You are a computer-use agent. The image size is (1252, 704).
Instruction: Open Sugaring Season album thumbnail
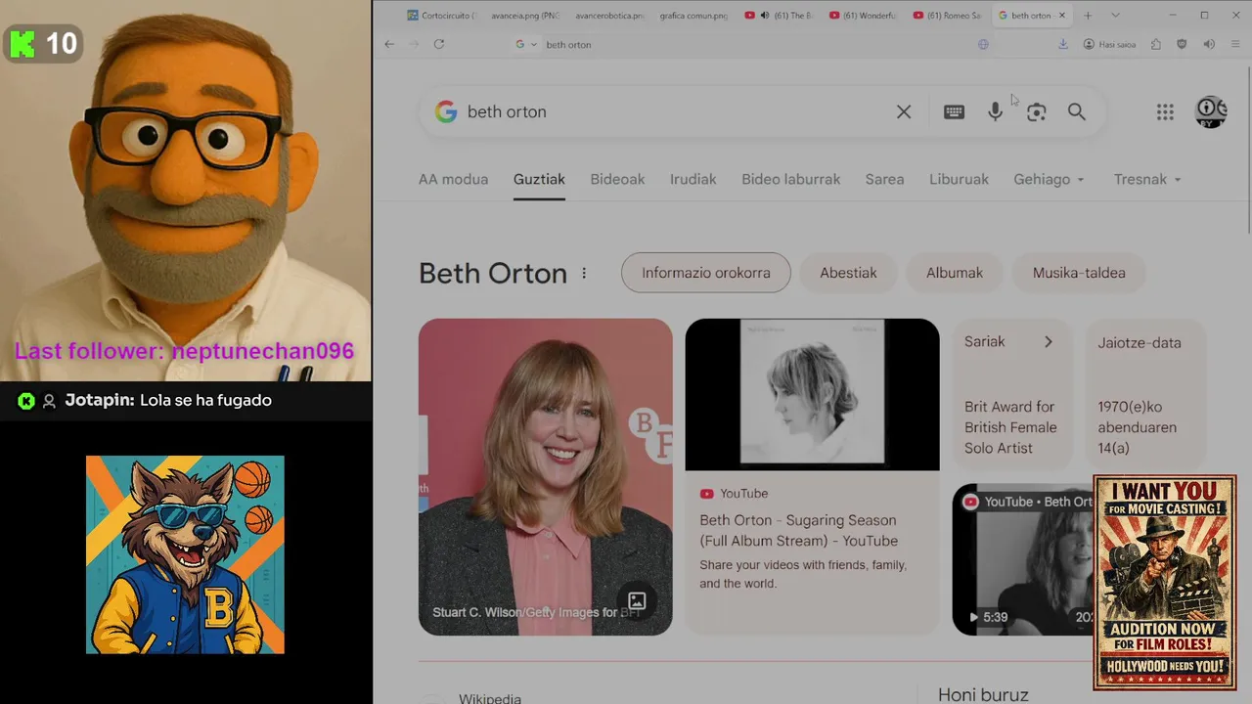point(812,394)
